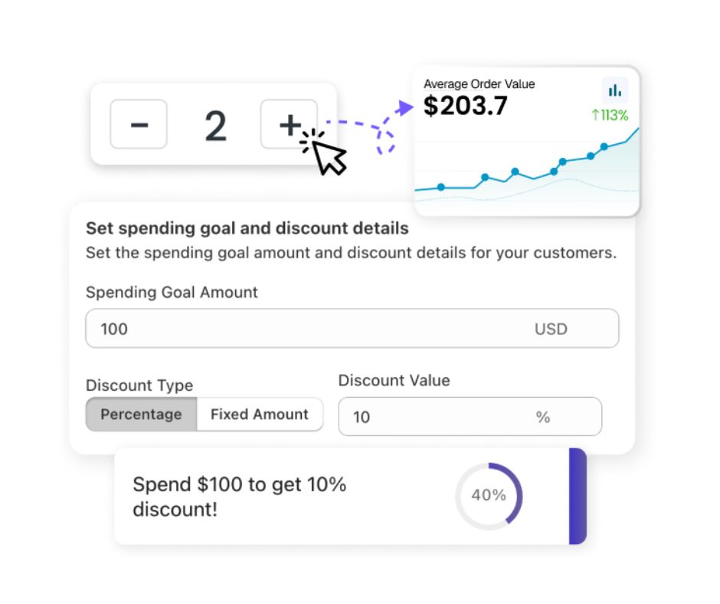Viewport: 720px width, 604px height.
Task: Click the purple bar on banner edge
Action: pyautogui.click(x=578, y=497)
